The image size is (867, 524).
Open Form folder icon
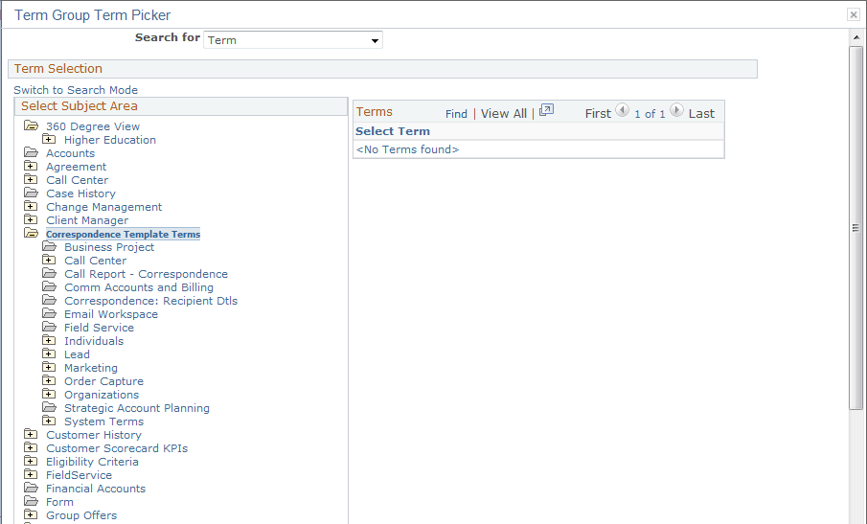coord(31,501)
